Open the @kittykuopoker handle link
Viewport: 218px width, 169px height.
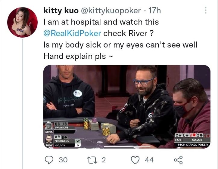click(x=111, y=11)
